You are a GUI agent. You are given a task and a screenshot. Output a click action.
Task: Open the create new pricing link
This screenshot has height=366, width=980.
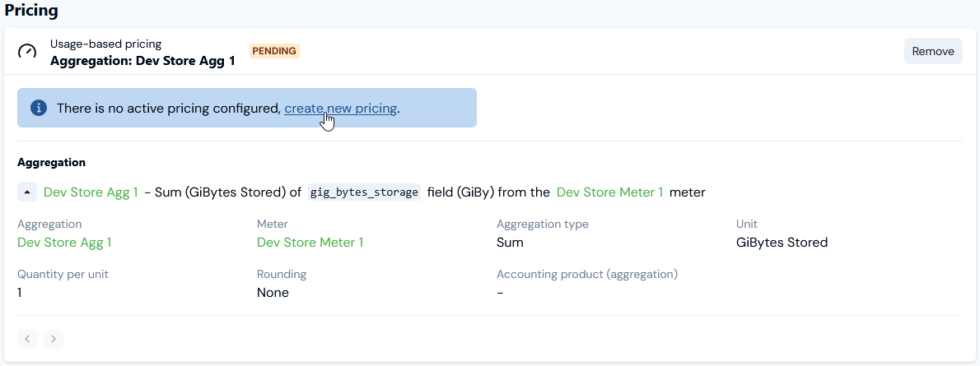pyautogui.click(x=341, y=108)
